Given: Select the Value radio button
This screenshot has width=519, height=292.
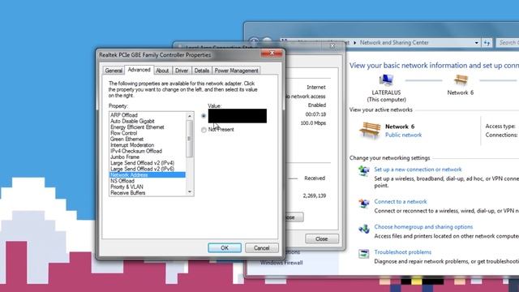Looking at the screenshot, I should pos(204,116).
